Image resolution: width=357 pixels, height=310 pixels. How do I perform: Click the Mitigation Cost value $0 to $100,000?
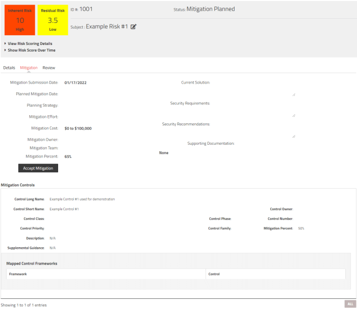(78, 128)
